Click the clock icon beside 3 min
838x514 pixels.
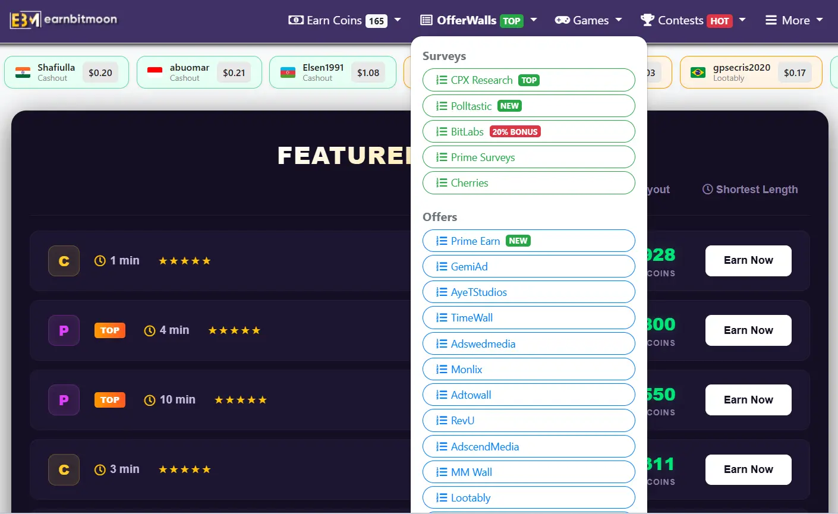(x=100, y=469)
